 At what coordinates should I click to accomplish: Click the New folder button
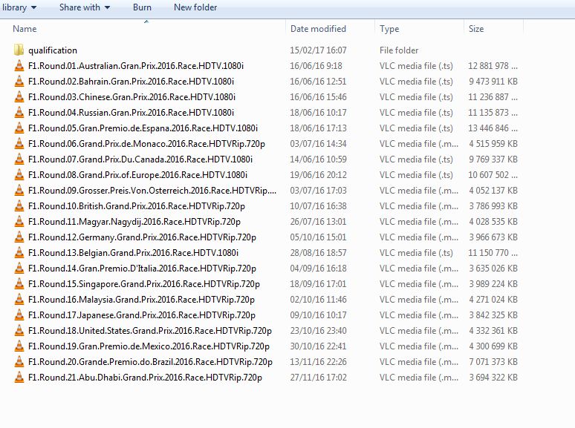point(195,7)
